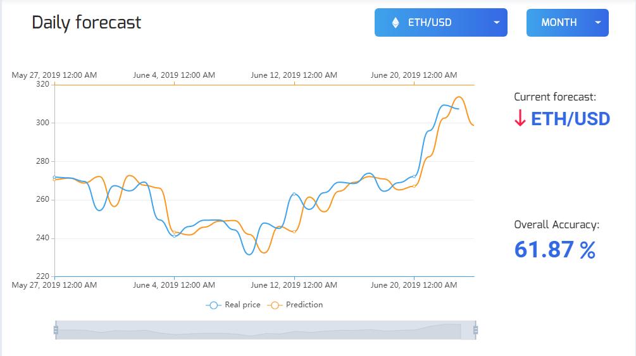The height and width of the screenshot is (356, 636).
Task: Click the top axis label June 20, 2019
Action: [414, 75]
